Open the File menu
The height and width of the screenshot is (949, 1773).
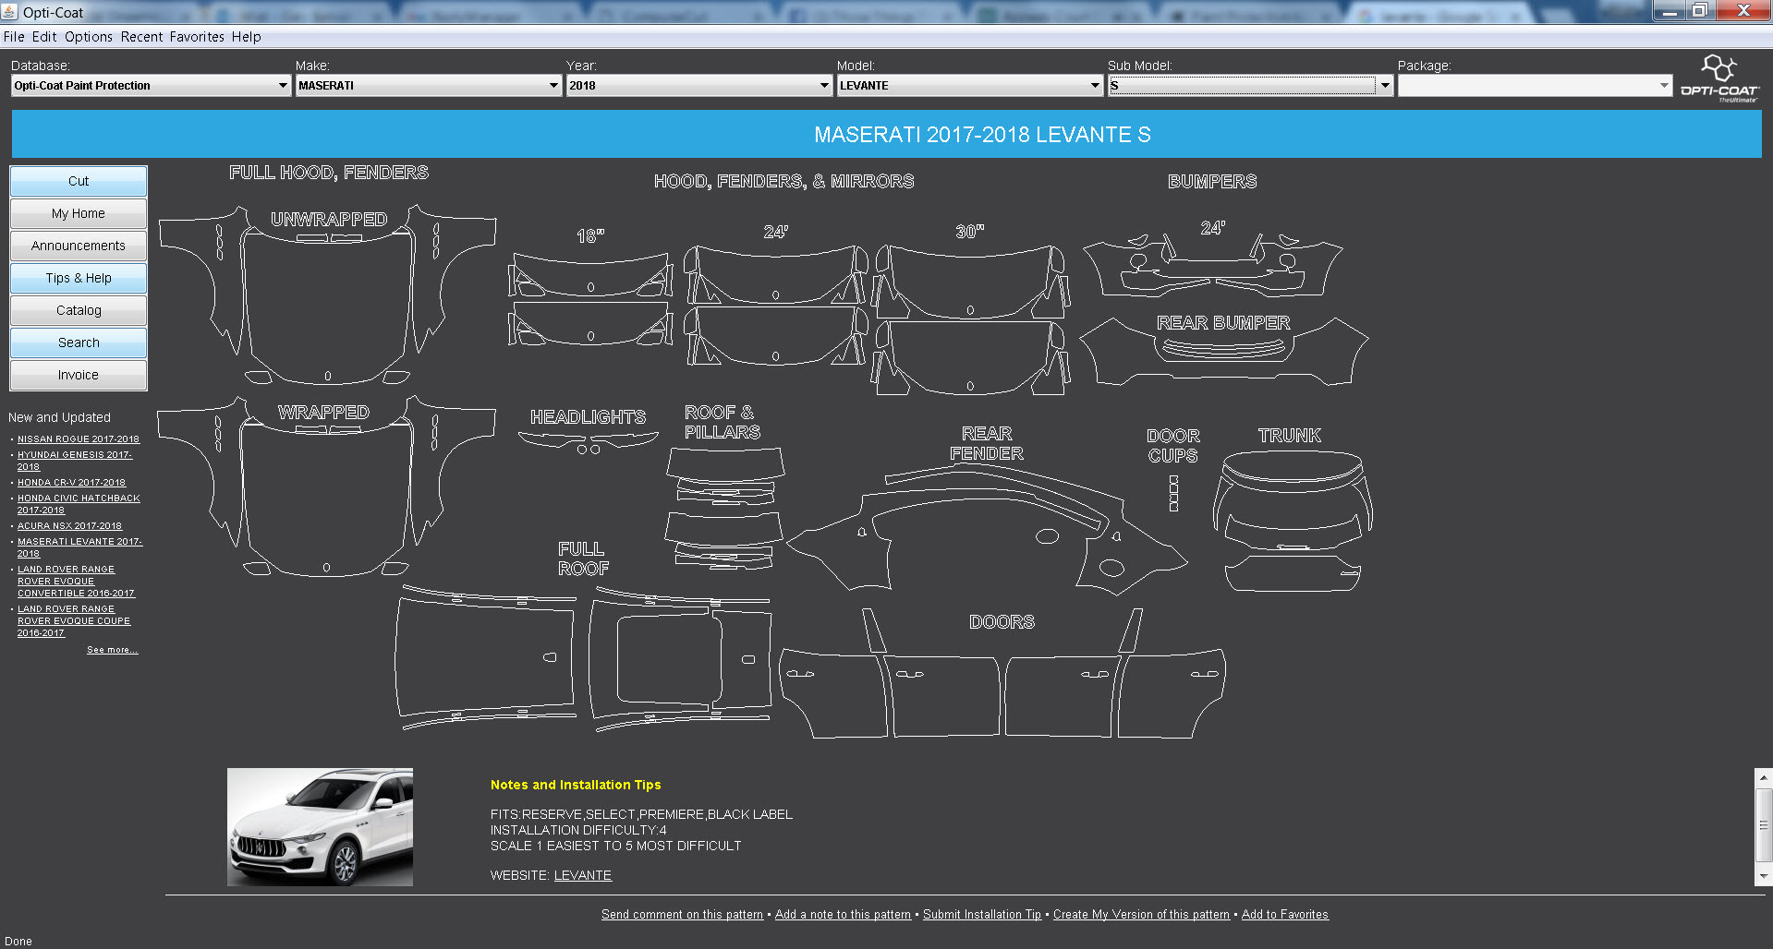click(14, 37)
